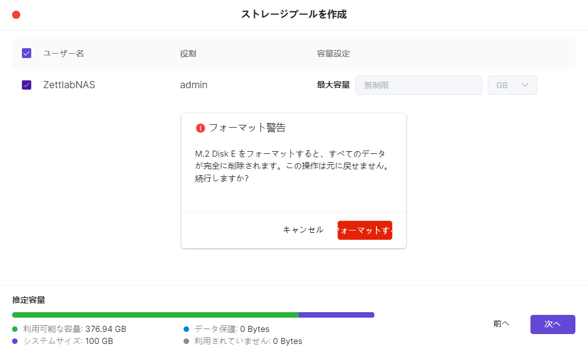588x362 pixels.
Task: Click the purple dot next to システムサイズ
Action: click(x=15, y=341)
